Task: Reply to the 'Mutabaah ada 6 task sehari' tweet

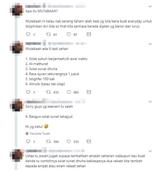Action: (28, 92)
